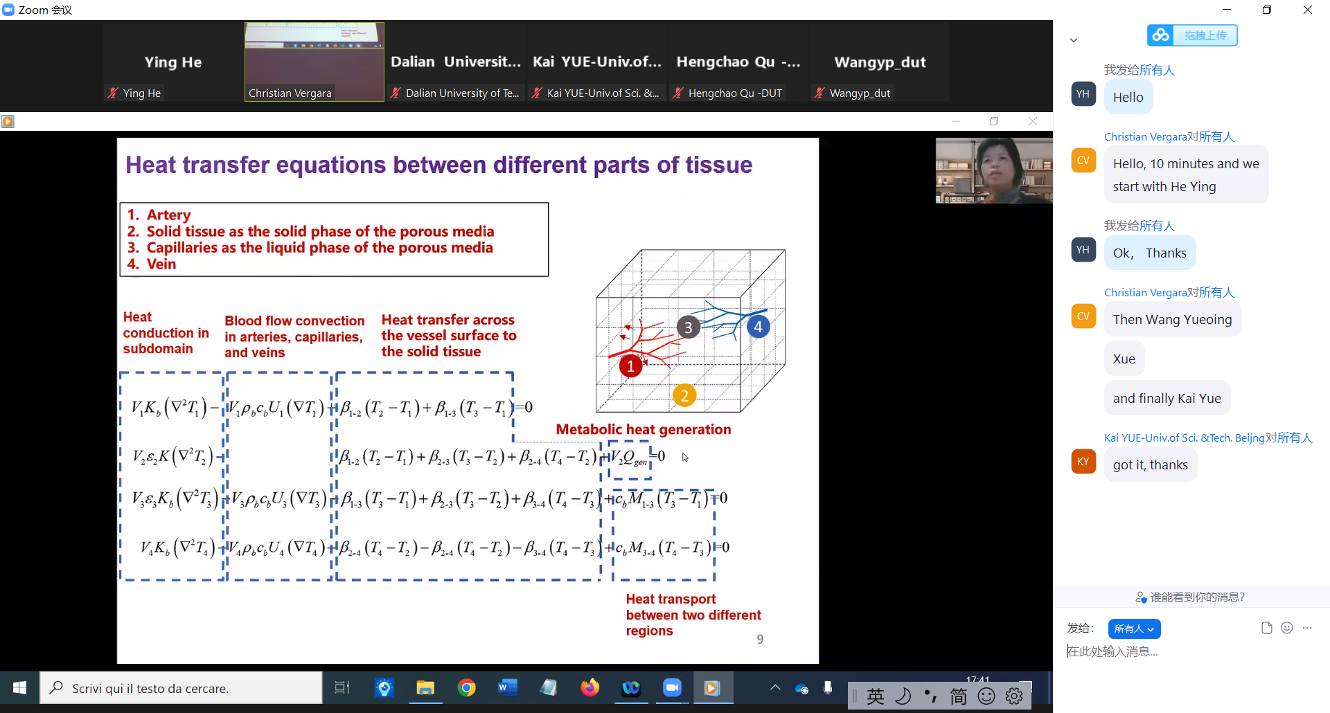Screen dimensions: 1330x713
Task: Toggle IME half-moon full/half width mode
Action: point(903,696)
